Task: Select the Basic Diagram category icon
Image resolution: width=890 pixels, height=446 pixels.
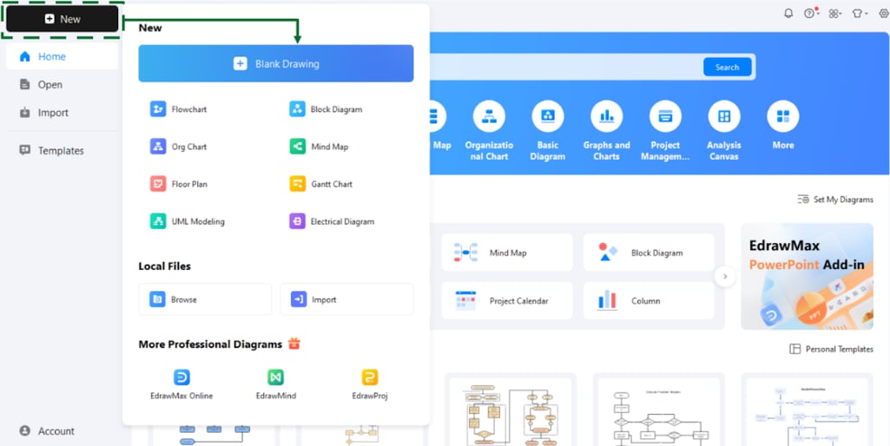Action: point(548,116)
